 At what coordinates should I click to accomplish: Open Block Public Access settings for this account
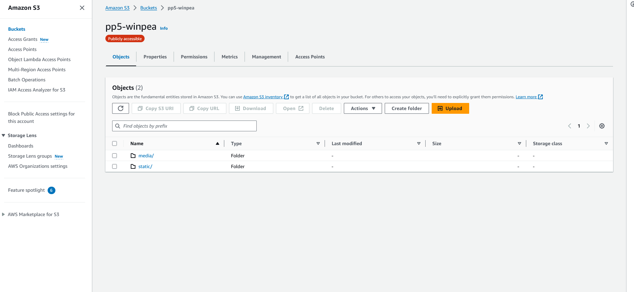(42, 117)
